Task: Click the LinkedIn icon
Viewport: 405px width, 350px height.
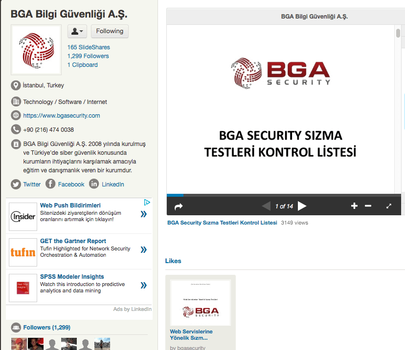Action: pos(94,184)
